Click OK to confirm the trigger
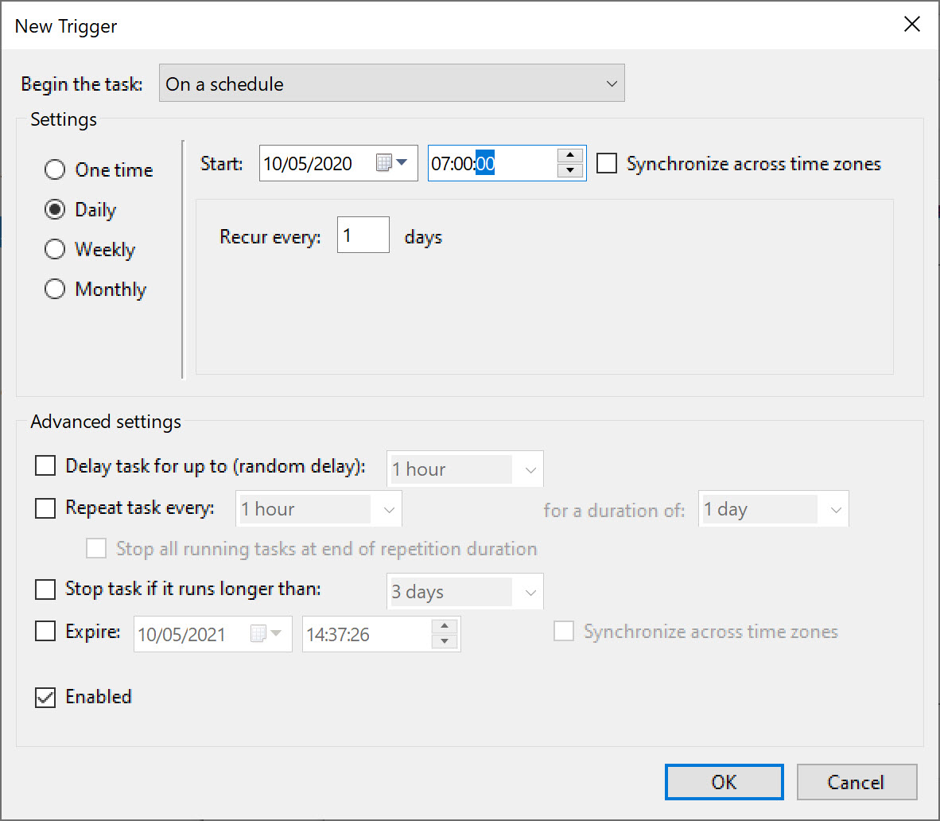Image resolution: width=940 pixels, height=821 pixels. [x=724, y=782]
